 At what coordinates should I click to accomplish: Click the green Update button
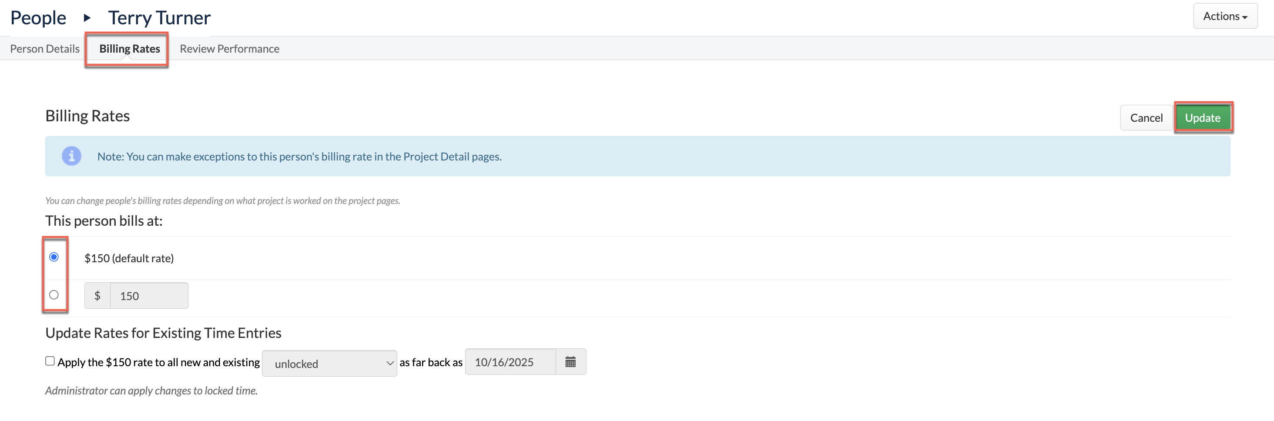[x=1202, y=117]
